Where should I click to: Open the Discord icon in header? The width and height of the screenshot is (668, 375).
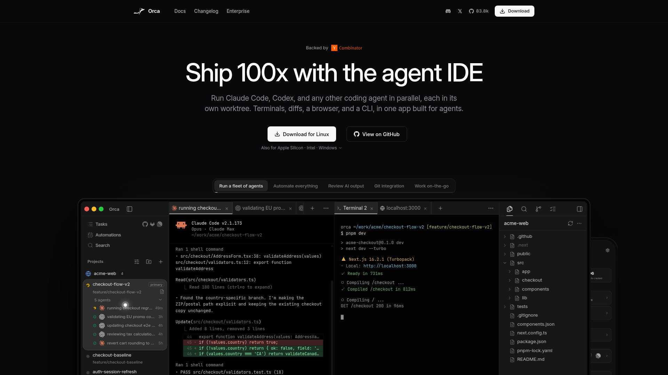click(x=448, y=11)
